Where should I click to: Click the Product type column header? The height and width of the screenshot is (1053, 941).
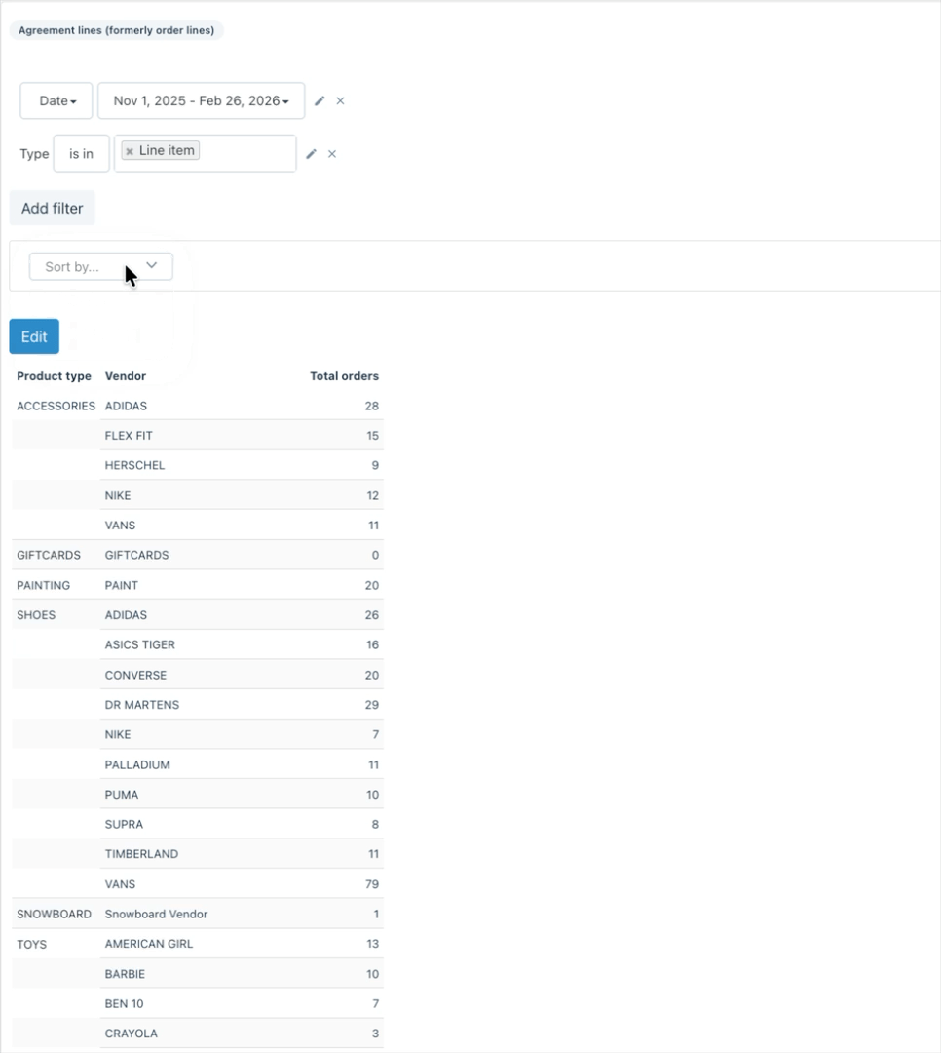point(54,376)
